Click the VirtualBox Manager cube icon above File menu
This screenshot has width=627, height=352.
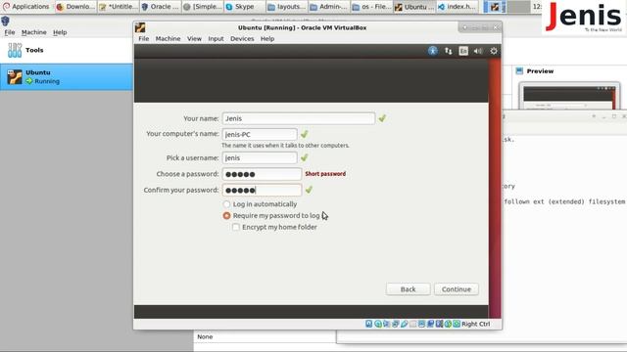(x=5, y=21)
